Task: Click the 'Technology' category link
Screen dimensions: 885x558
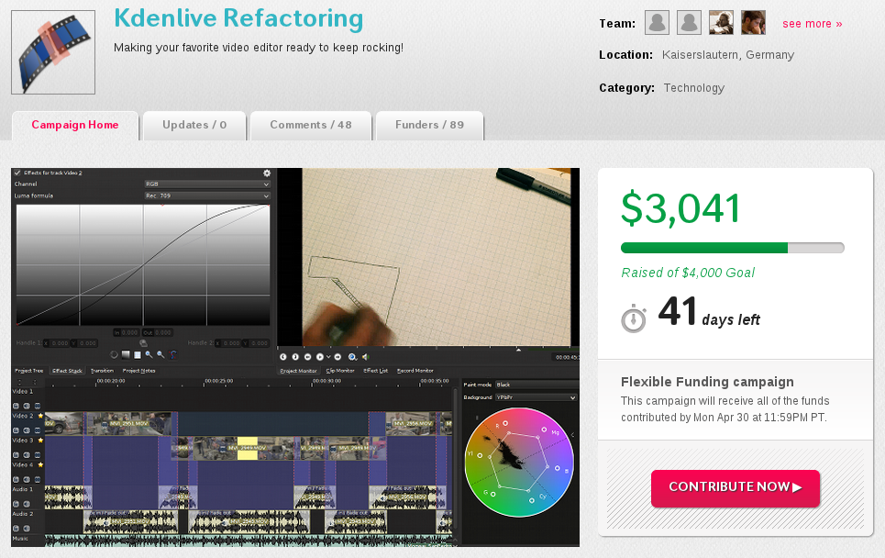Action: click(694, 87)
